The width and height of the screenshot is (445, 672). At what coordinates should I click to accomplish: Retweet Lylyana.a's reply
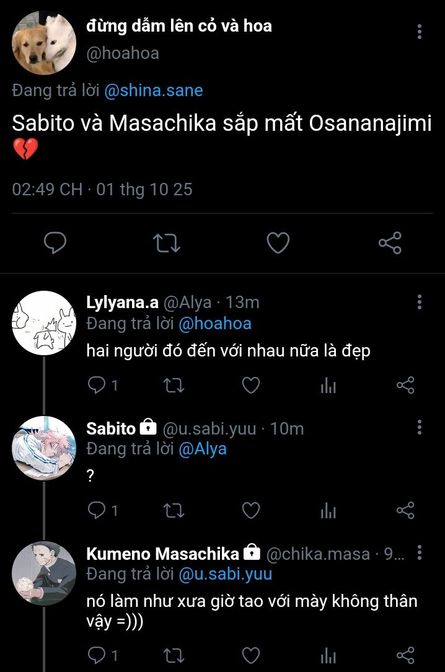click(173, 386)
